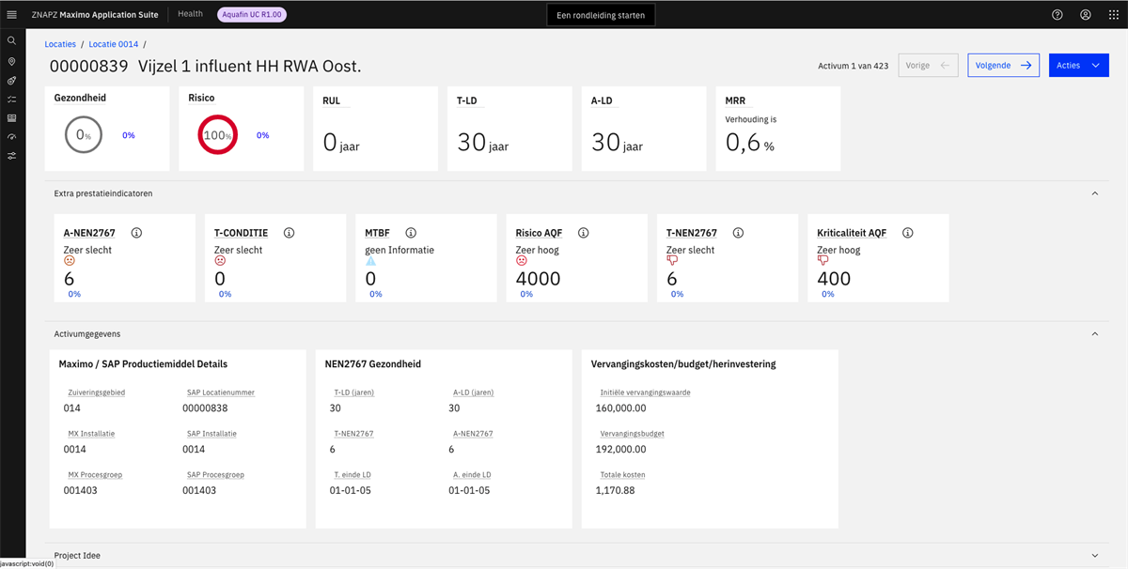Open the user profile icon
This screenshot has height=569, width=1128.
(1086, 15)
